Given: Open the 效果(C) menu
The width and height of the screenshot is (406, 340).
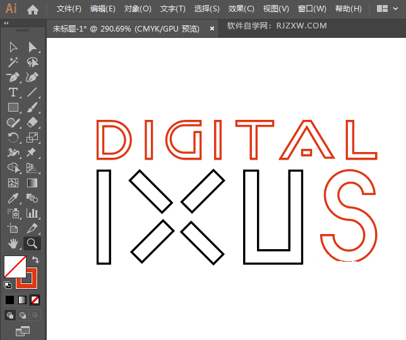Looking at the screenshot, I should coord(241,9).
